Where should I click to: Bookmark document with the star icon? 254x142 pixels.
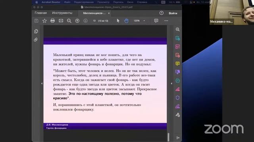pyautogui.click(x=44, y=21)
